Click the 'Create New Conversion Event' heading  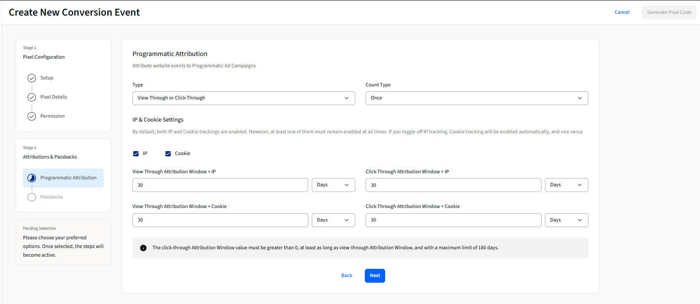pyautogui.click(x=74, y=13)
